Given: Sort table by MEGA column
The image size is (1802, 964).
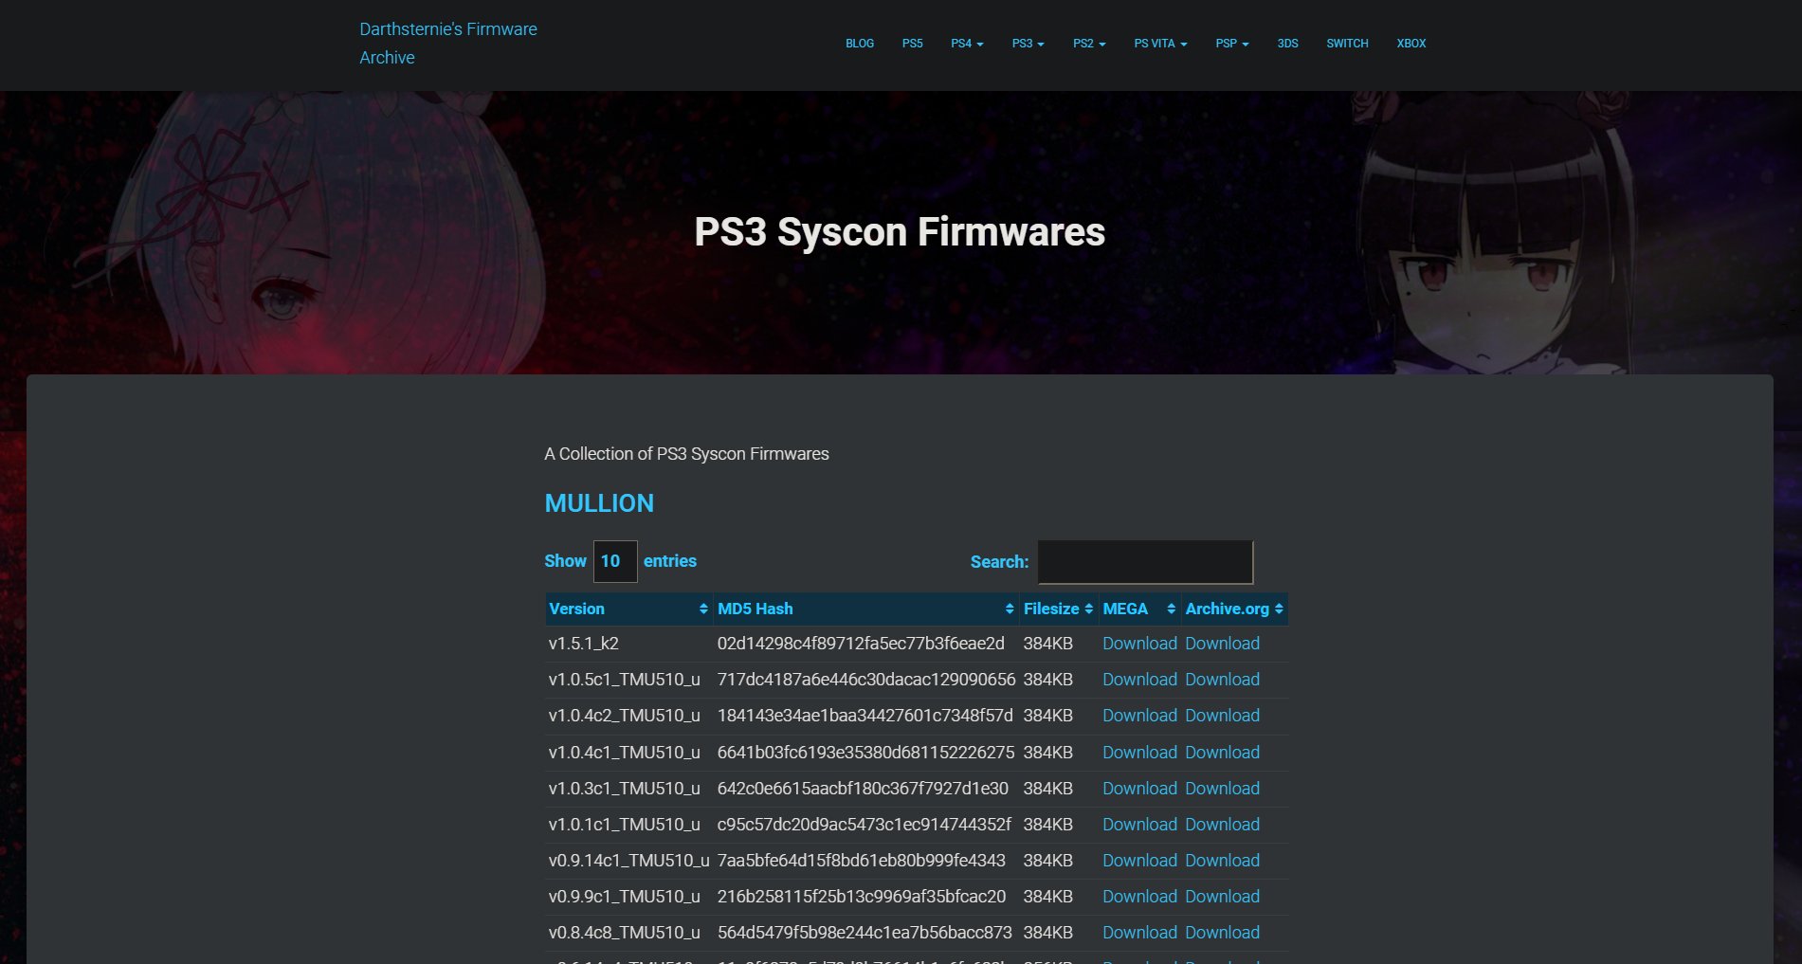Looking at the screenshot, I should pyautogui.click(x=1139, y=609).
